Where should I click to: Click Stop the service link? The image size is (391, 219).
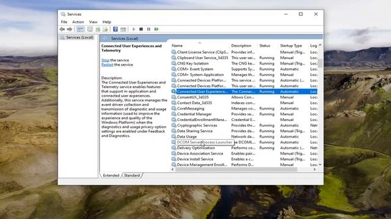pyautogui.click(x=105, y=60)
